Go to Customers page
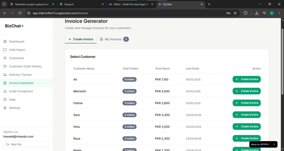The height and width of the screenshot is (151, 284). [26, 58]
